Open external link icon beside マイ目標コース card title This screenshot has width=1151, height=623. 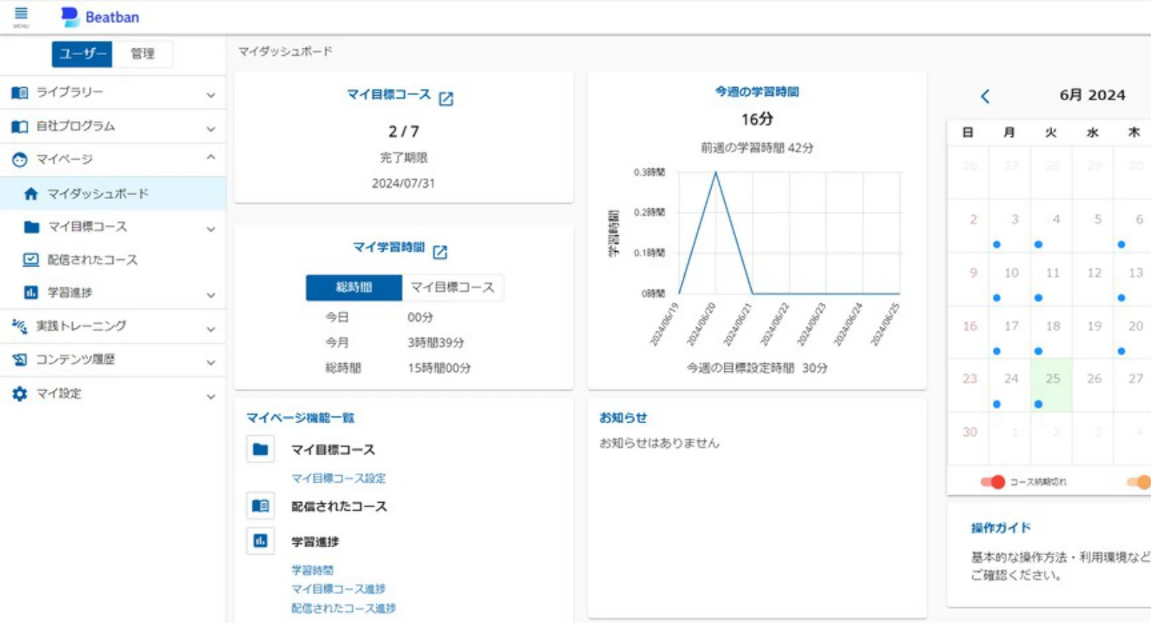pyautogui.click(x=446, y=99)
